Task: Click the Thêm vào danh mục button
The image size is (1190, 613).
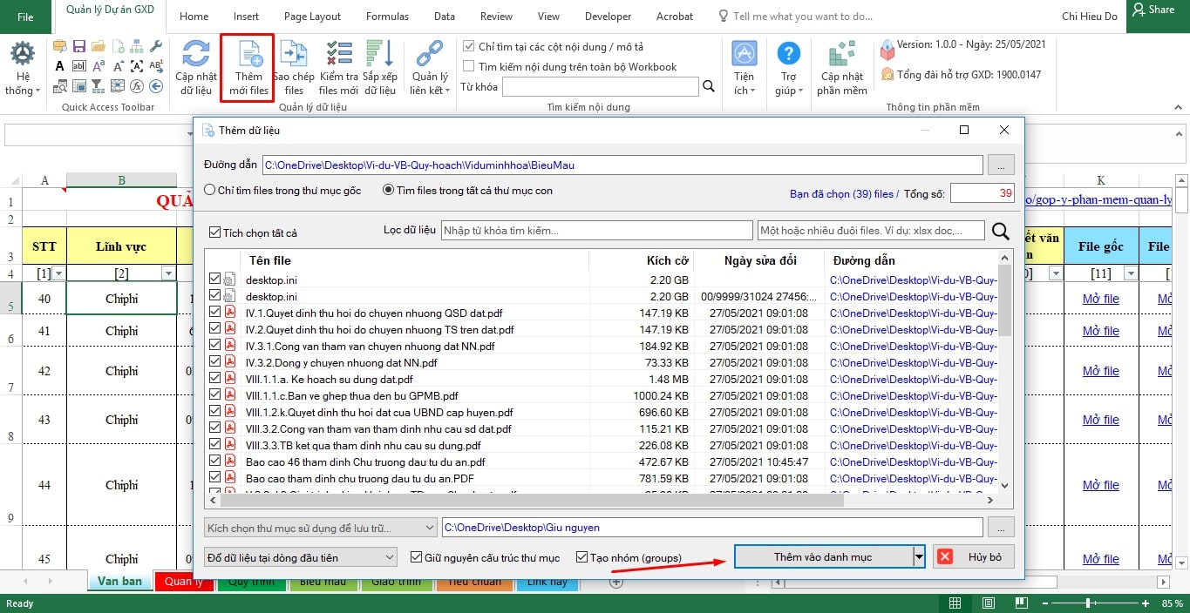Action: click(822, 557)
